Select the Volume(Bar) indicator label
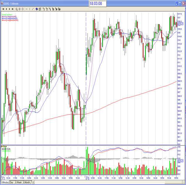 [6, 151]
